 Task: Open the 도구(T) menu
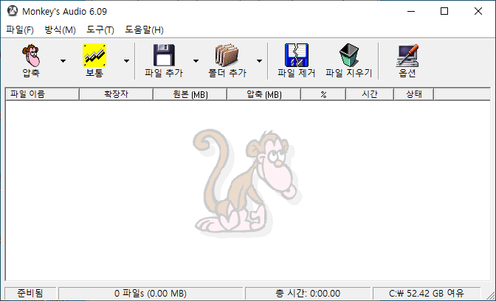[100, 29]
